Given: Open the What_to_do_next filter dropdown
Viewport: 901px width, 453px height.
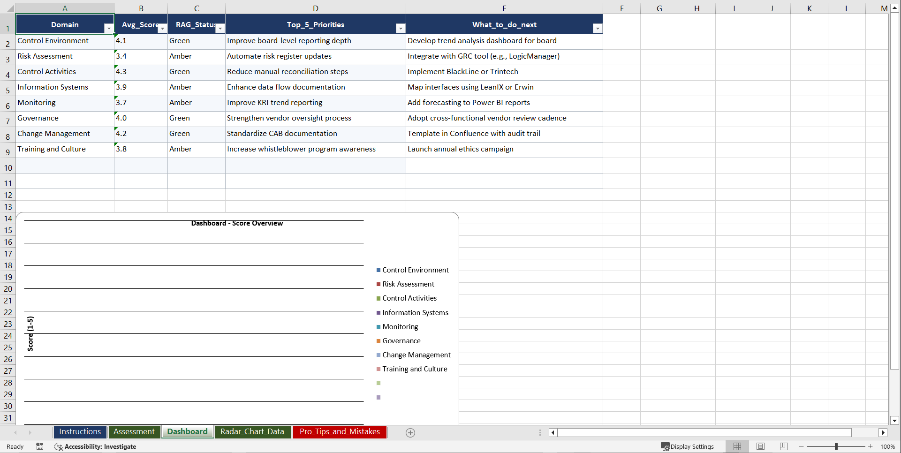Looking at the screenshot, I should pyautogui.click(x=597, y=28).
